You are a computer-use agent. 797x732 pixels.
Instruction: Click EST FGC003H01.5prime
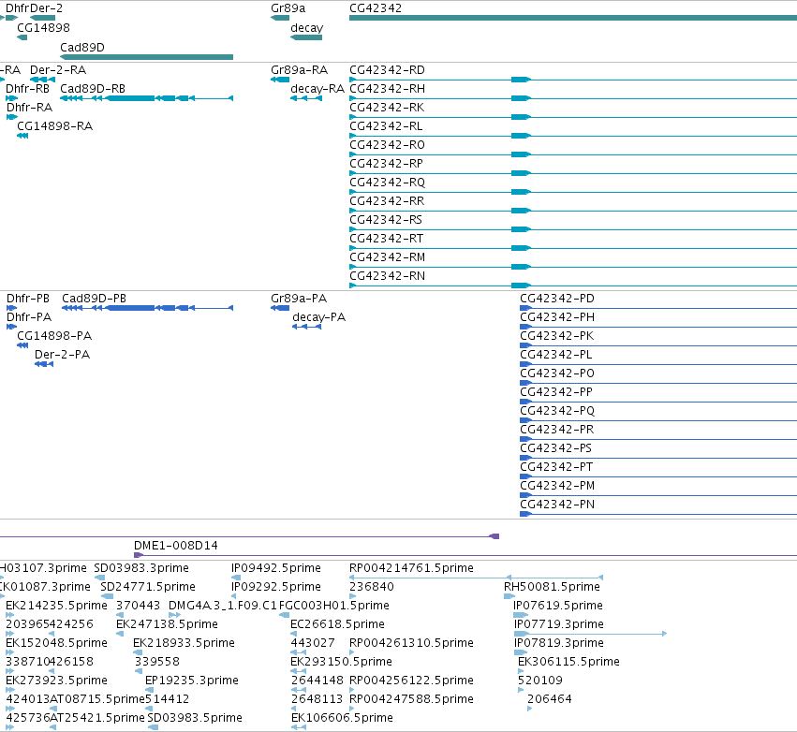334,606
